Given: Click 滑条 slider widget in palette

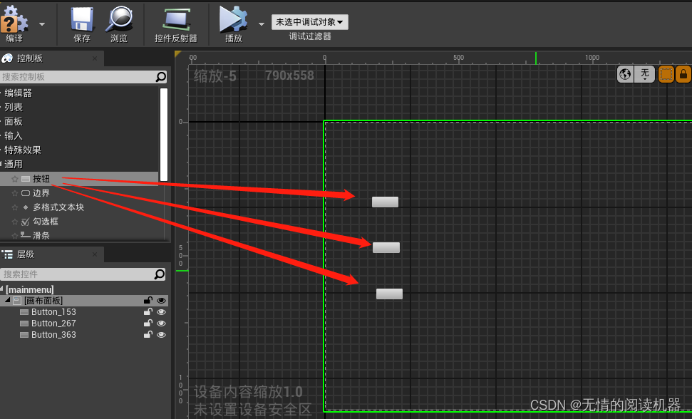Looking at the screenshot, I should [41, 235].
